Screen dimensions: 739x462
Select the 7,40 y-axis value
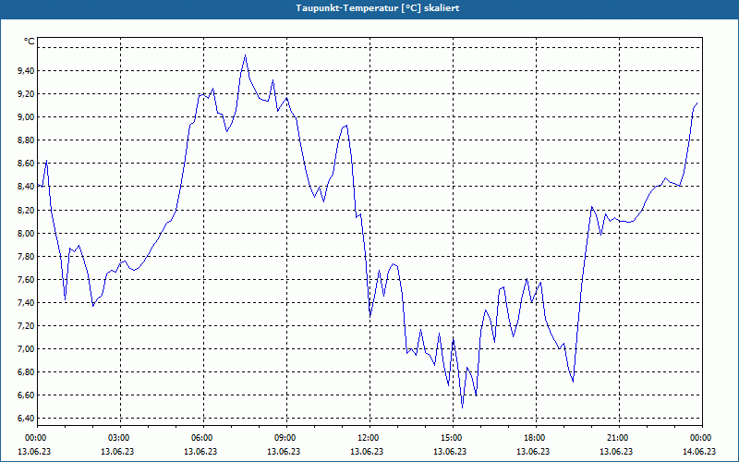[x=26, y=302]
